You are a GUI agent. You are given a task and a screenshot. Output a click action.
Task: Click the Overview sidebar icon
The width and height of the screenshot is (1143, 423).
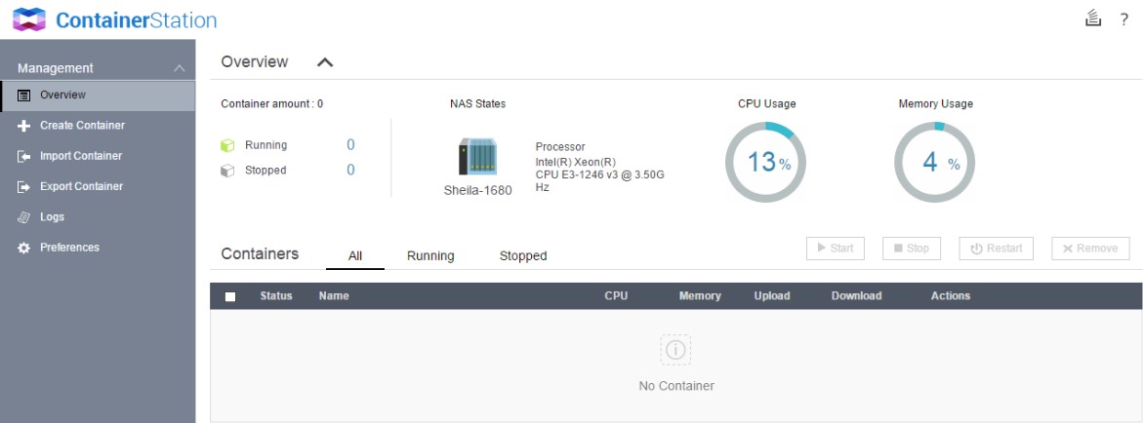click(x=24, y=96)
